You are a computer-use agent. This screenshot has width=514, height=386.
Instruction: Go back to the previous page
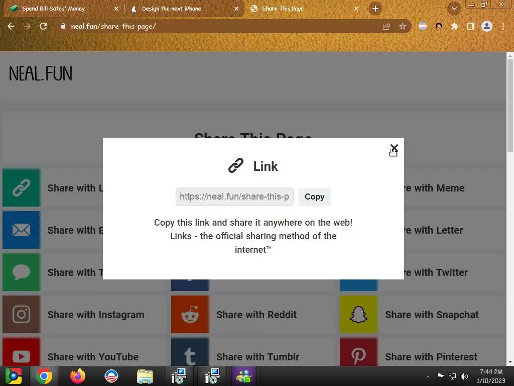click(11, 26)
